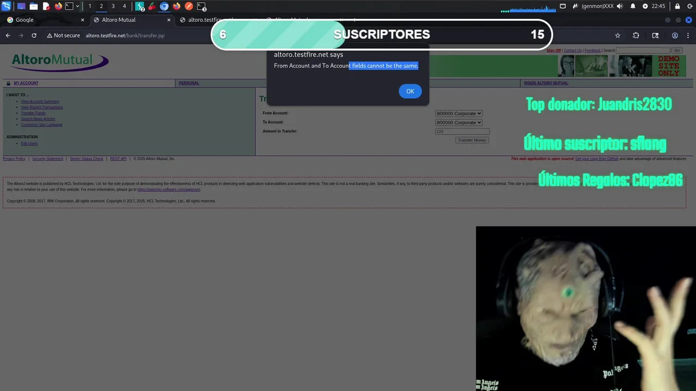
Task: Bookmark this page with the star icon
Action: (x=618, y=35)
